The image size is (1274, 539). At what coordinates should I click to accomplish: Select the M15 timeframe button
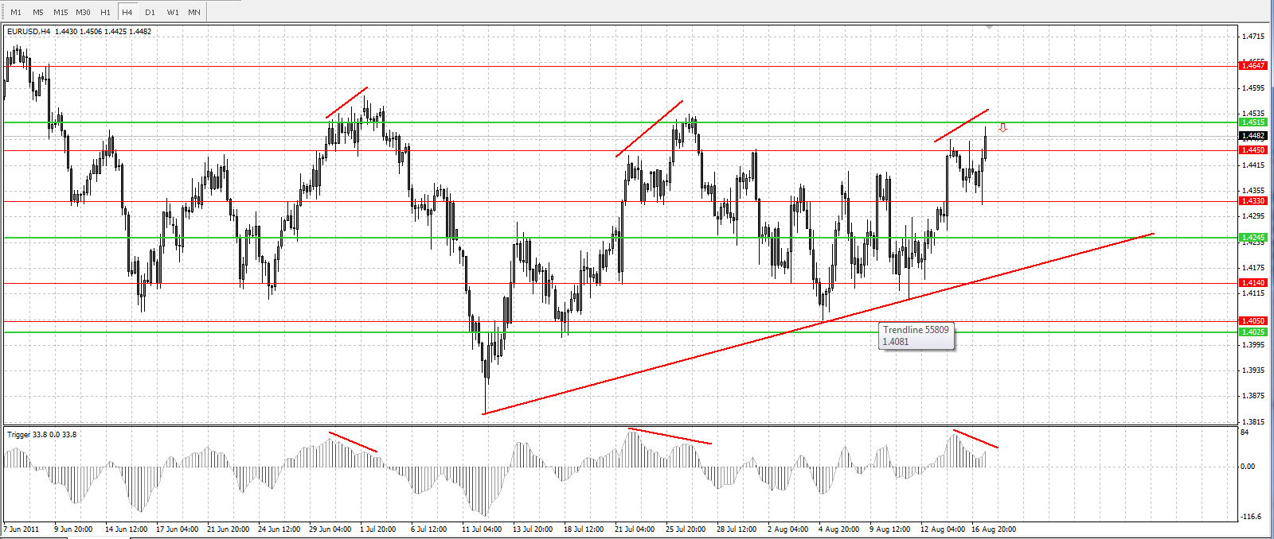[61, 12]
